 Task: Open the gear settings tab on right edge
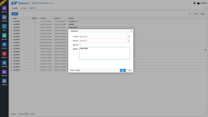(206, 50)
